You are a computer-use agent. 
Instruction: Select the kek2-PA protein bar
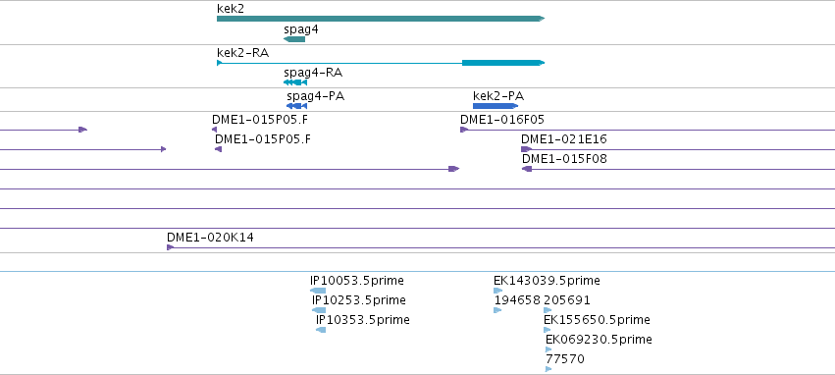coord(496,106)
